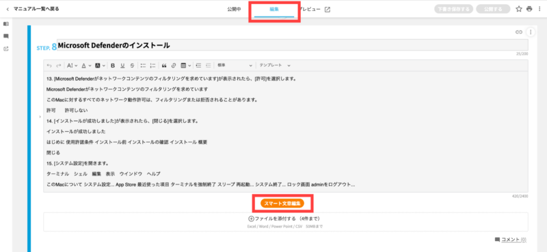Switch to the 編集 tab
The width and height of the screenshot is (547, 252).
[274, 10]
